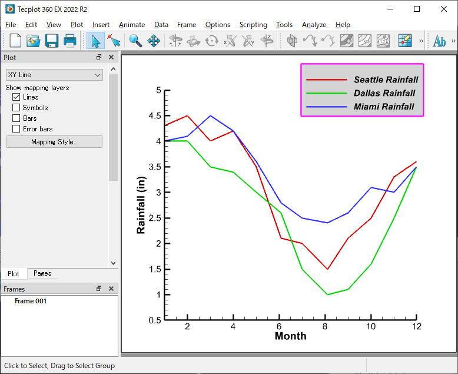Close the Frames panel
The width and height of the screenshot is (458, 374).
click(111, 289)
